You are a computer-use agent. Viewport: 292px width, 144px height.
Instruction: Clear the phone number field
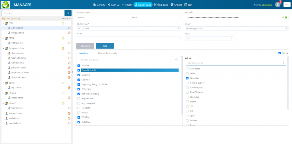point(179,28)
